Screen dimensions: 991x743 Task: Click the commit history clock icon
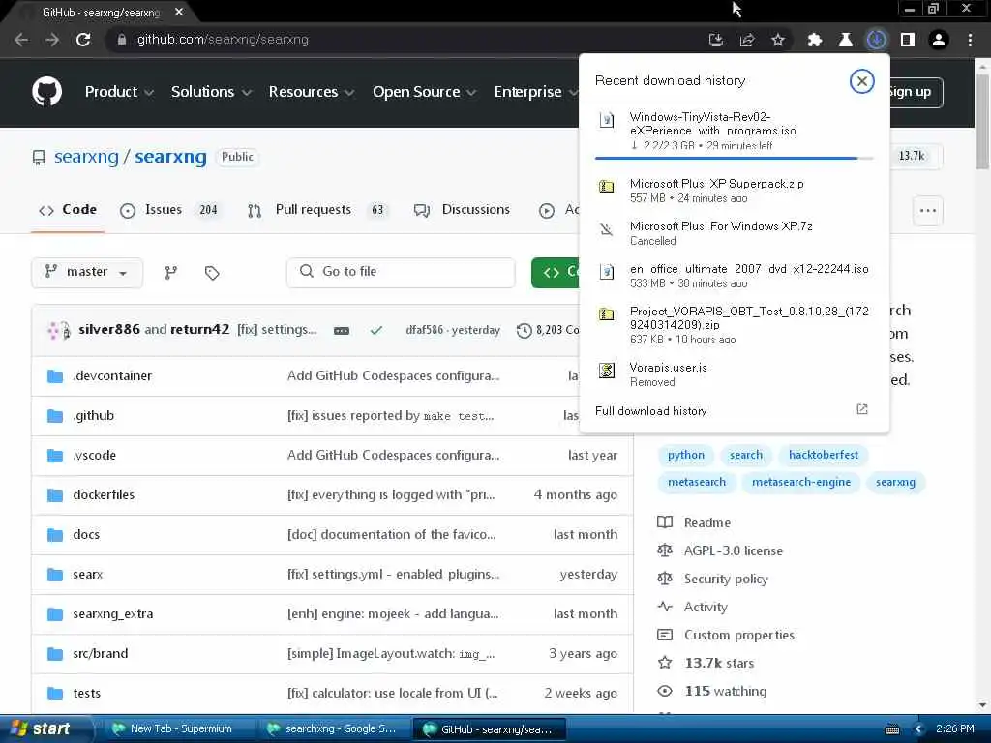click(x=524, y=330)
